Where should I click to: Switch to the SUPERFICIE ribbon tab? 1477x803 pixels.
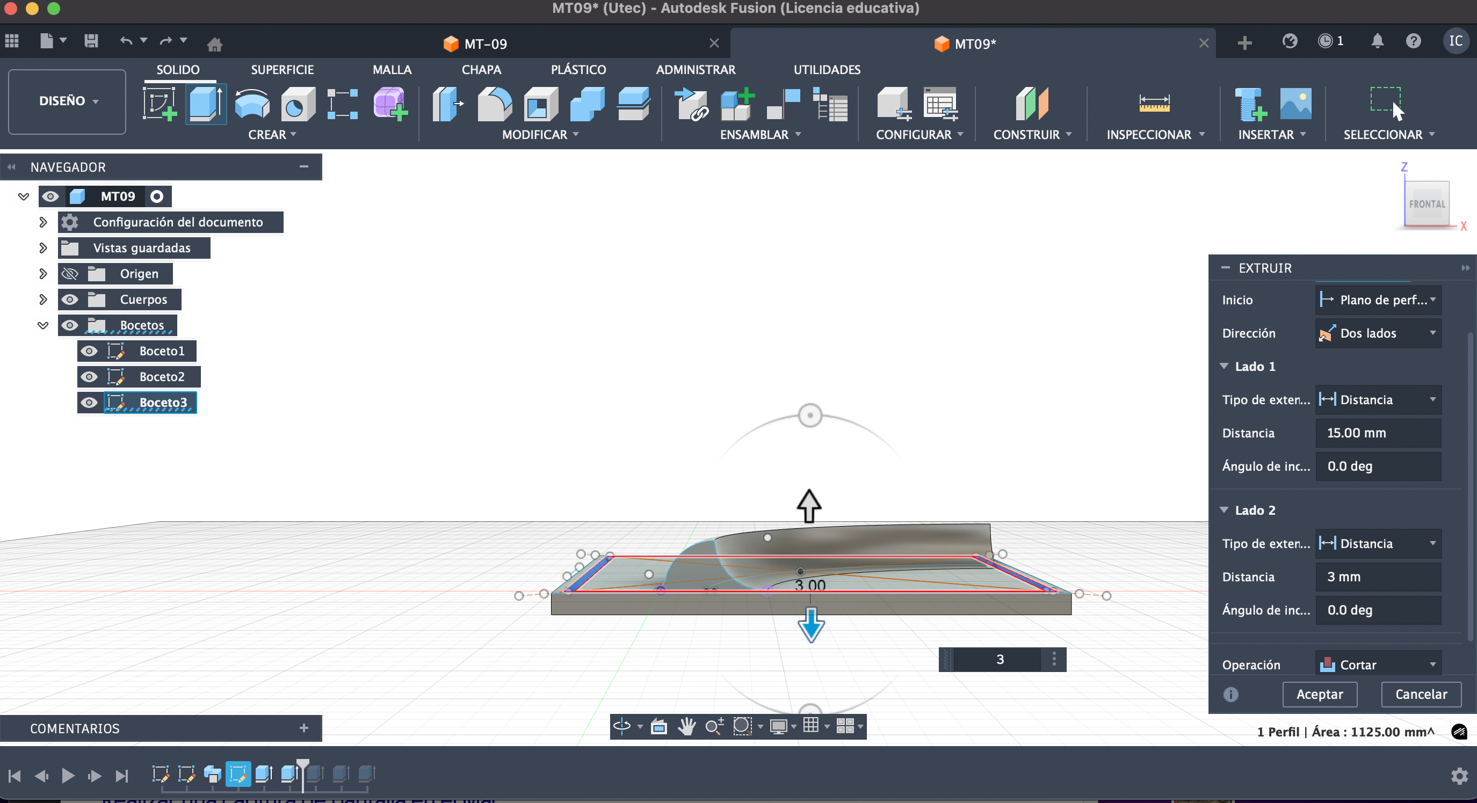point(282,69)
